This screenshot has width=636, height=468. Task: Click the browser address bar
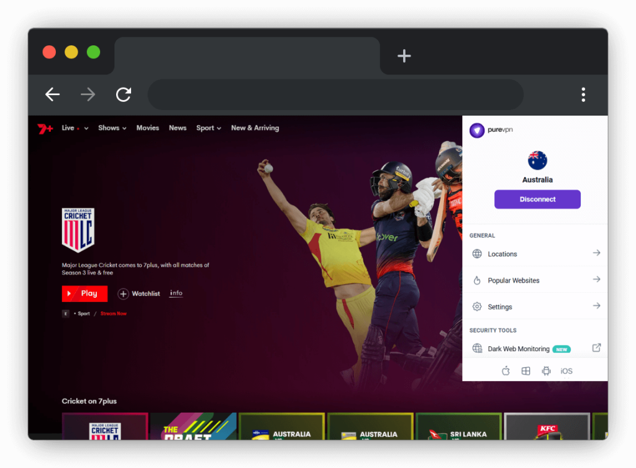point(335,94)
